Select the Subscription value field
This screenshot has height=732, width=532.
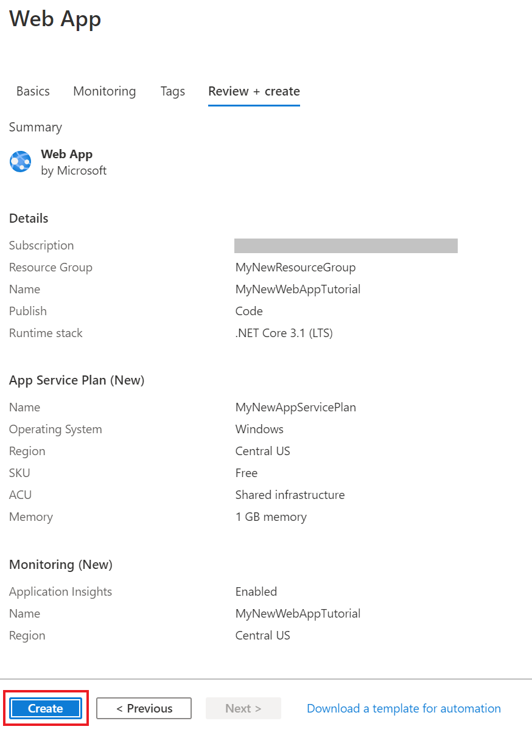[x=346, y=245]
